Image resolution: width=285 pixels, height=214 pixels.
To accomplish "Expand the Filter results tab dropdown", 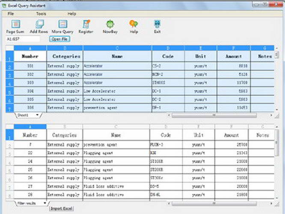I will (x=45, y=203).
